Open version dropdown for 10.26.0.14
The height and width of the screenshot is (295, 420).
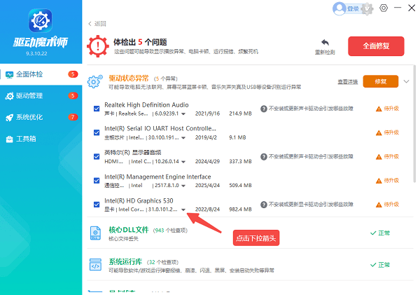(183, 162)
